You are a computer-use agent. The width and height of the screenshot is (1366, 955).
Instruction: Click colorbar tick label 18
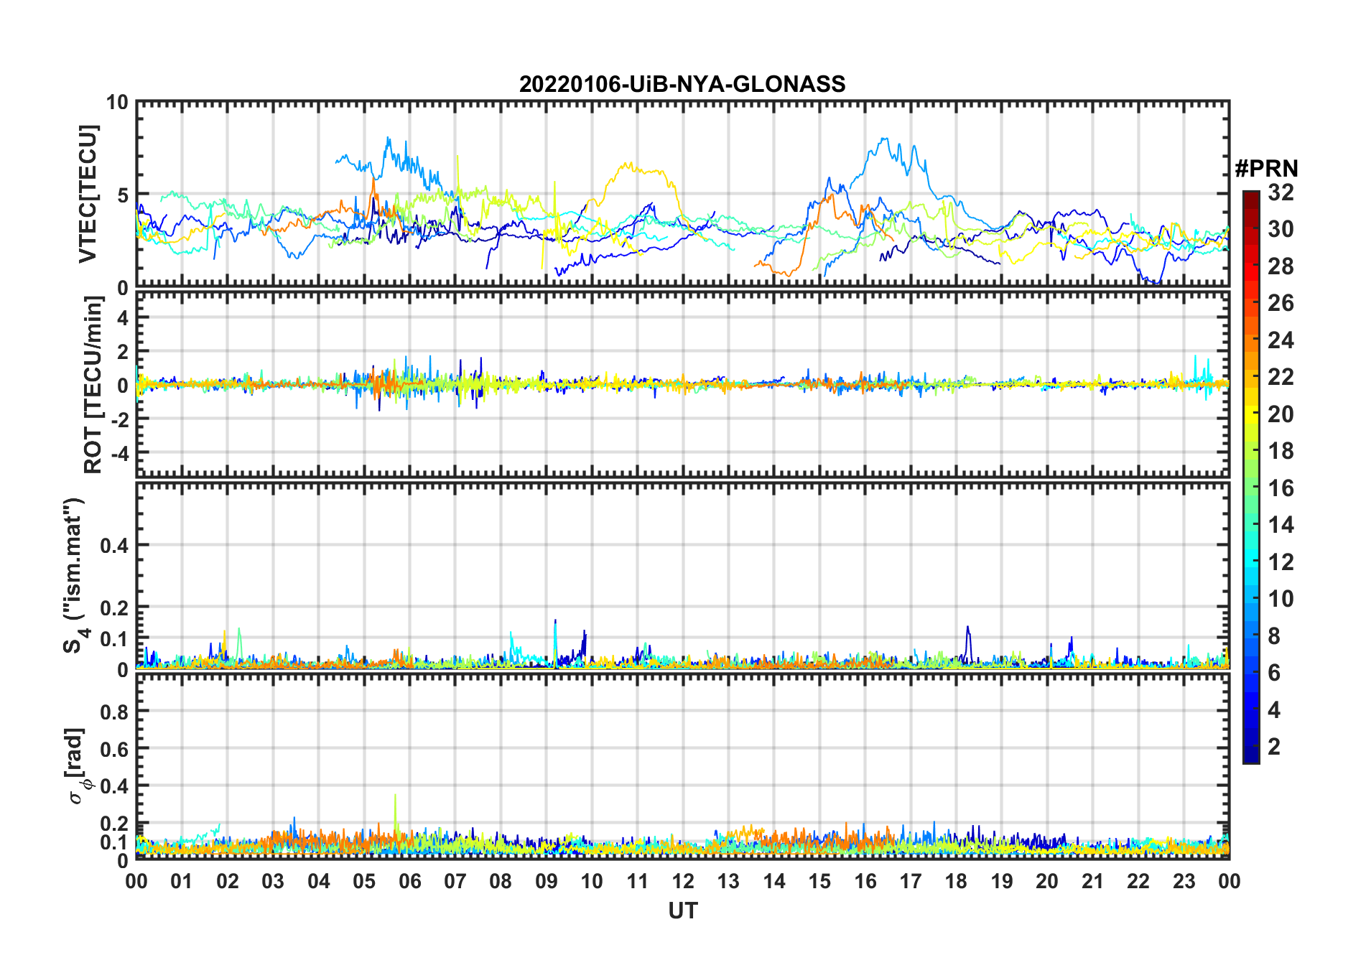[x=1281, y=451]
